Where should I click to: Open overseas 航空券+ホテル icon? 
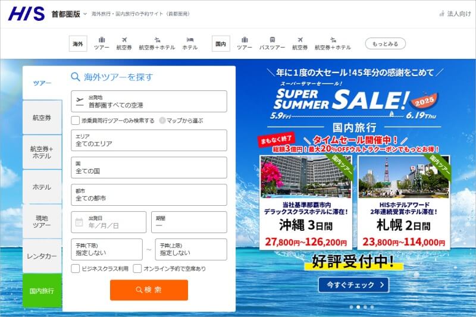click(157, 40)
